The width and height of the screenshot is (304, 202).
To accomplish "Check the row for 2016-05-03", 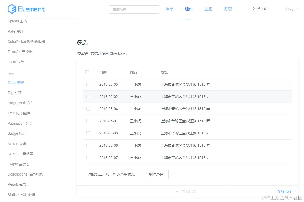I will tap(88, 84).
